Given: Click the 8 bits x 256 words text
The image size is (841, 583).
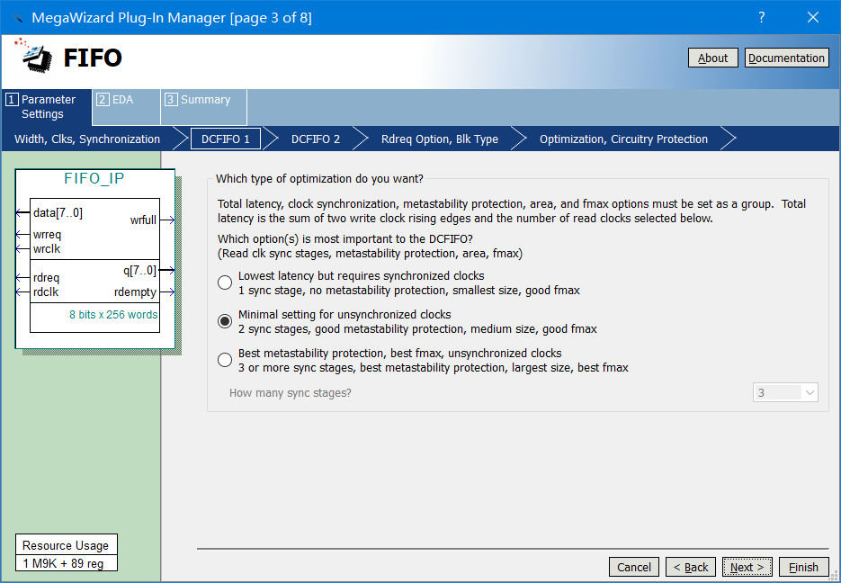Looking at the screenshot, I should (113, 315).
